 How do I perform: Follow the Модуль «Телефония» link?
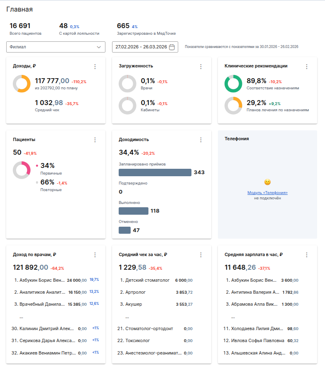point(268,193)
